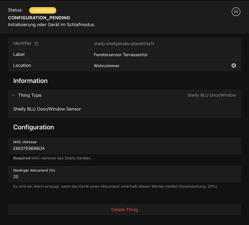Click Delete Thing

[x=124, y=209]
